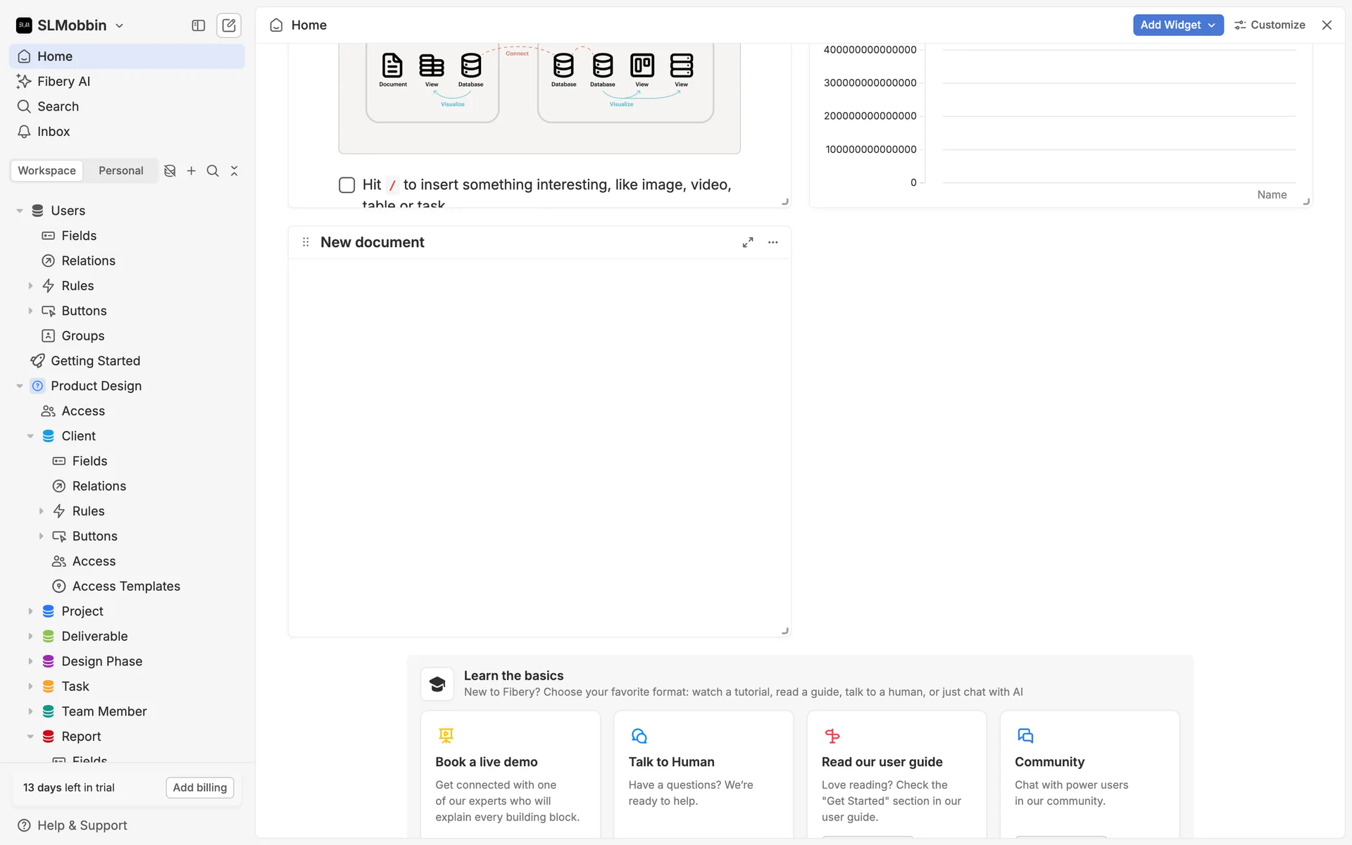The width and height of the screenshot is (1352, 845).
Task: Open New document widget more options
Action: pos(773,242)
